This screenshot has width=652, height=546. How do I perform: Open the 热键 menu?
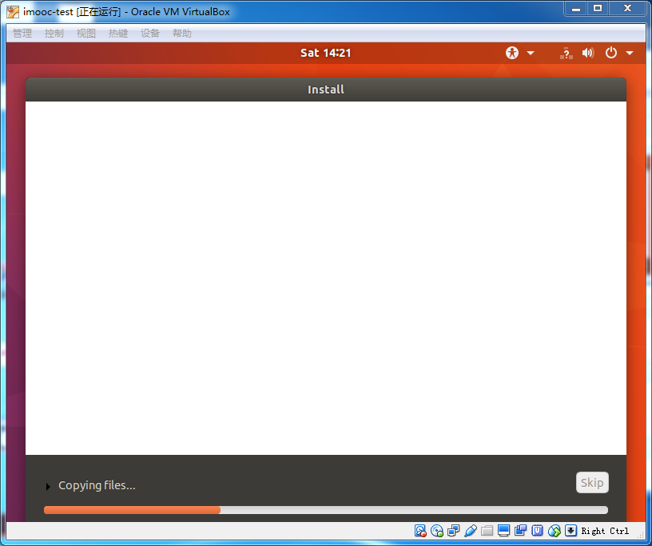point(118,34)
